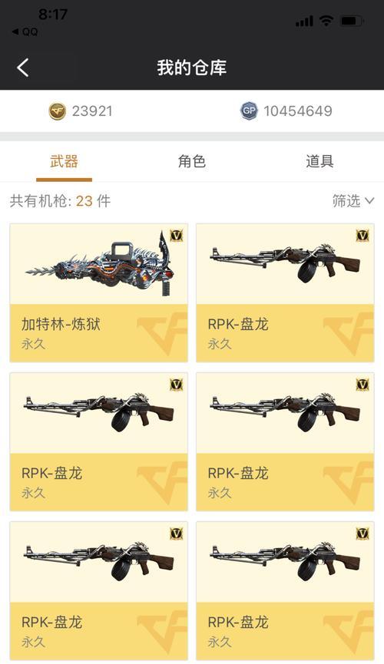Viewport: 384px width, 664px height.
Task: Tap the GP currency badge icon
Action: tap(249, 111)
